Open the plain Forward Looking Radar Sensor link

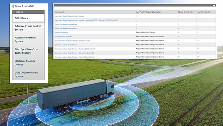[x=66, y=45]
